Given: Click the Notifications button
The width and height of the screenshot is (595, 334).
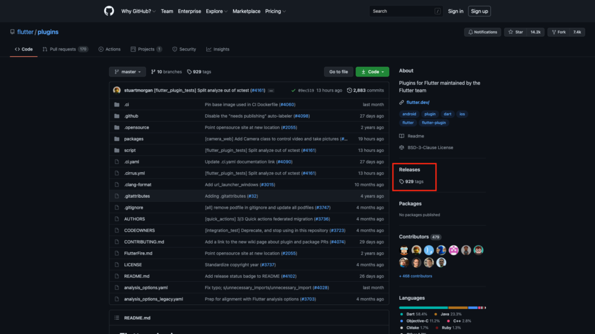Looking at the screenshot, I should point(483,32).
